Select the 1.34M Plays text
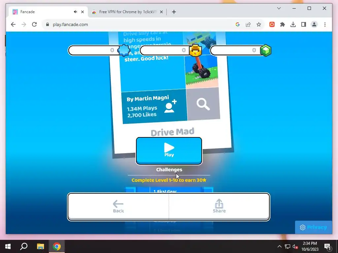Viewport: 338px width, 253px height. tap(142, 109)
